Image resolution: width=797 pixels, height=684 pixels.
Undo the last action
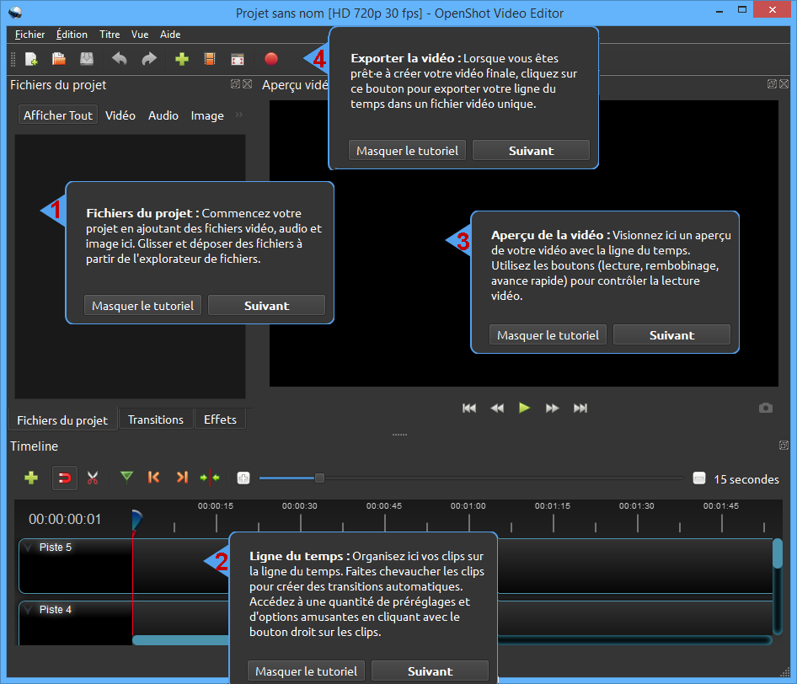[120, 59]
